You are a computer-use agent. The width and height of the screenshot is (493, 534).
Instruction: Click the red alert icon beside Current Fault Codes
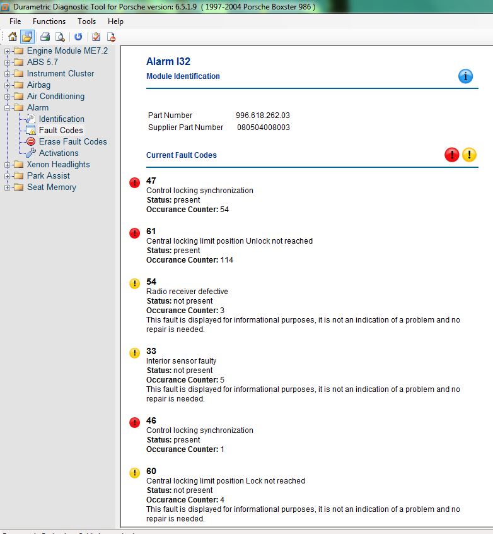pos(451,155)
